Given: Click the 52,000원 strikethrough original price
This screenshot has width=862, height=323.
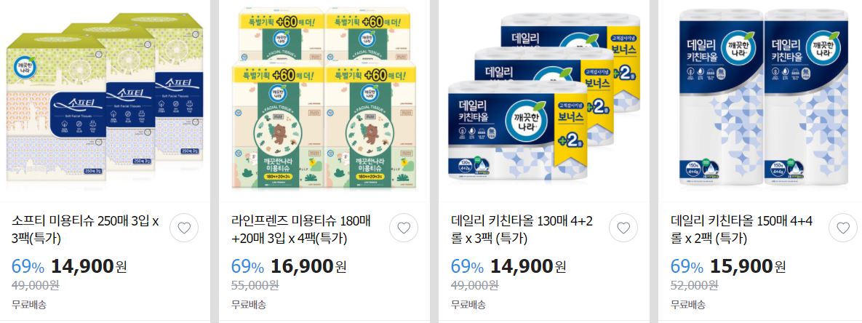Looking at the screenshot, I should [x=694, y=285].
